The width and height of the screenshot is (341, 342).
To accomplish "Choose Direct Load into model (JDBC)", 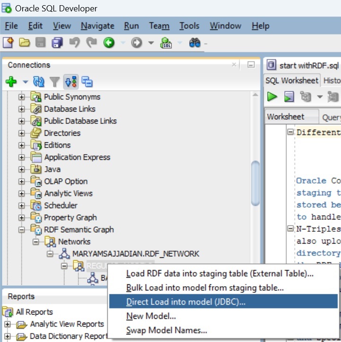I will point(223,302).
